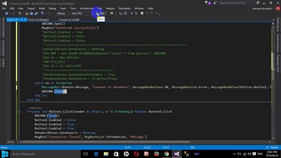The height and width of the screenshot is (158, 281).
Task: Switch to the Form1.vb [Design] tab
Action: 39,20
